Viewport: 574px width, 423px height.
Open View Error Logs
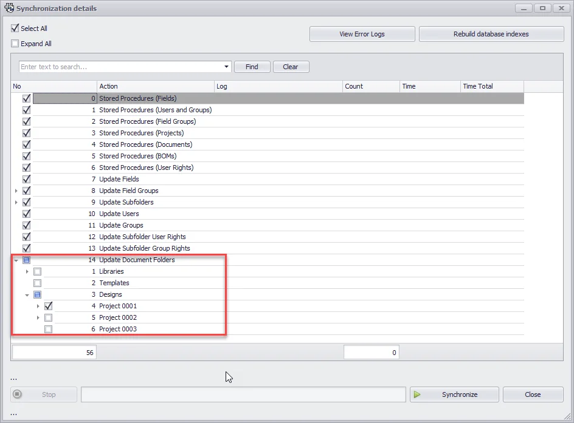click(x=362, y=34)
